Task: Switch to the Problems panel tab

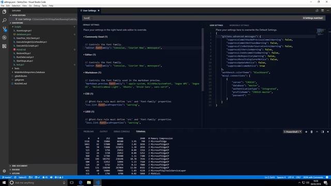Action: click(x=88, y=132)
